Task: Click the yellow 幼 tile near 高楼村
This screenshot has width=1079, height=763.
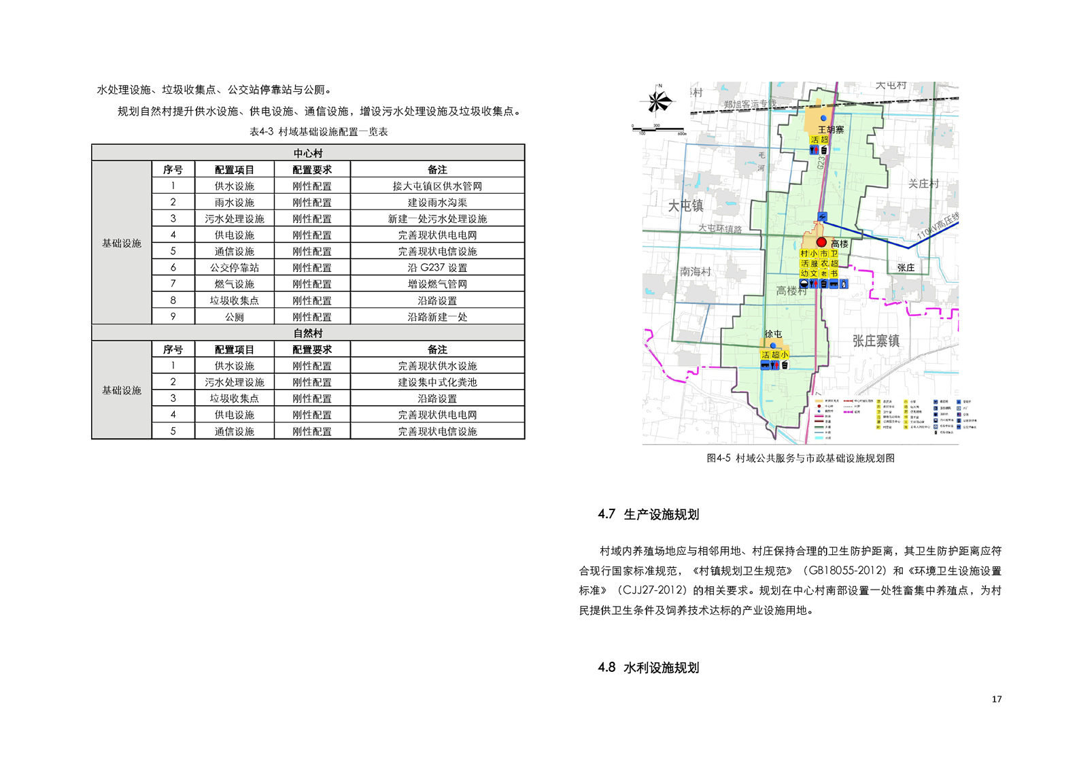Action: point(804,273)
